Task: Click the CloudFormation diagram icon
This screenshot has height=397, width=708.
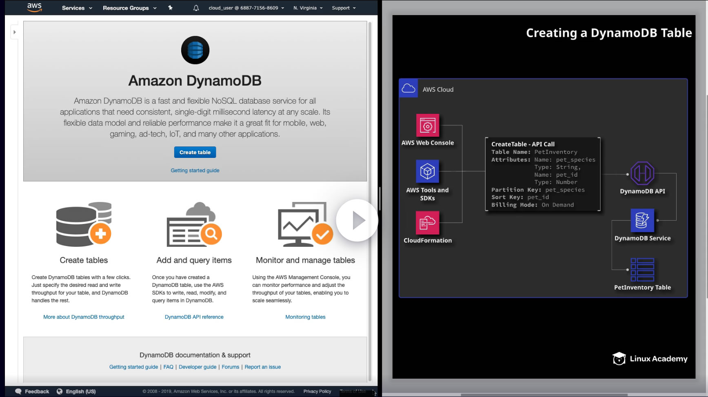Action: click(x=428, y=222)
